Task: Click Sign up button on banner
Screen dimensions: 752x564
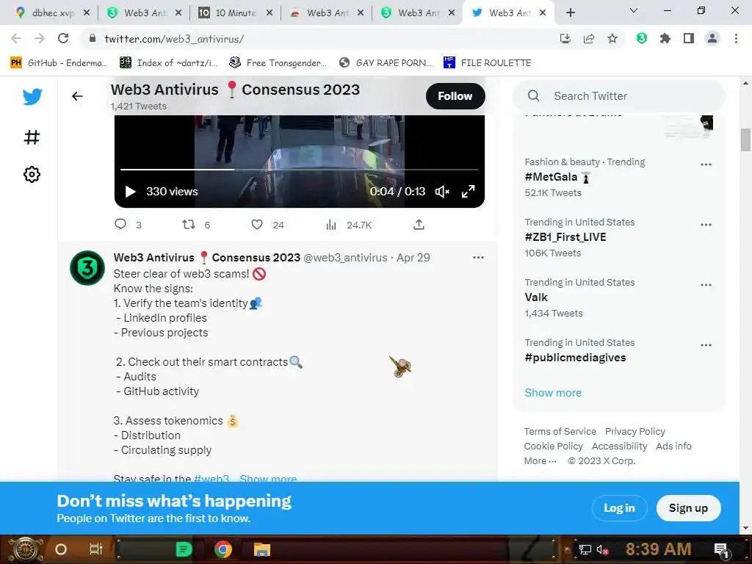Action: coord(688,508)
